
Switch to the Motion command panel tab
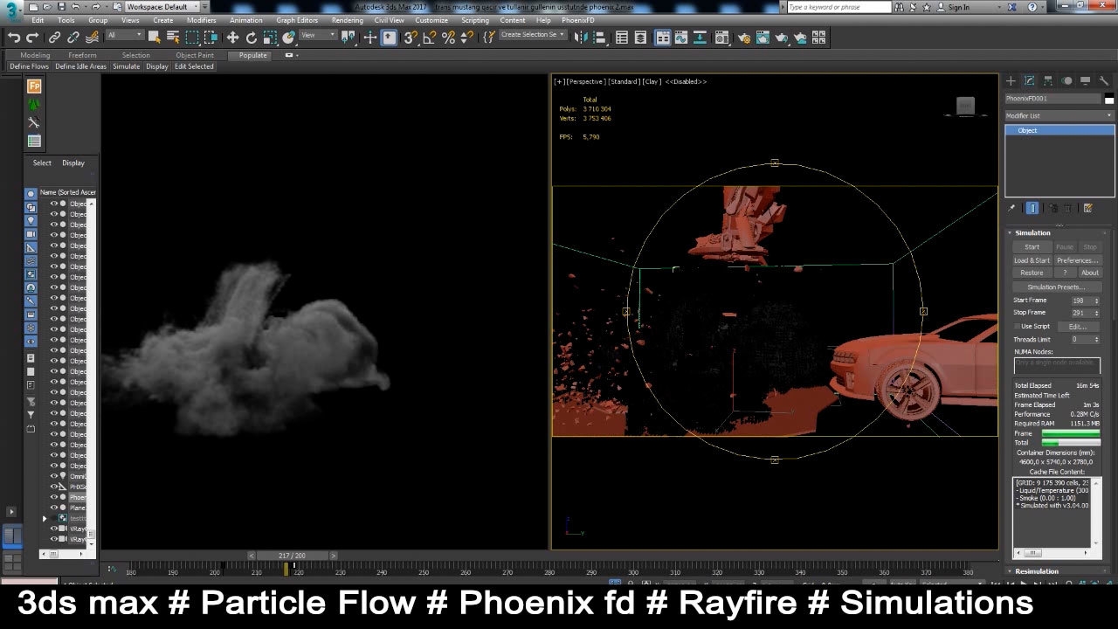point(1066,80)
